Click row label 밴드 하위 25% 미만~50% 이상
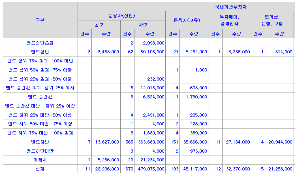Image resolution: width=295 pixels, height=175 pixels. [x=40, y=115]
